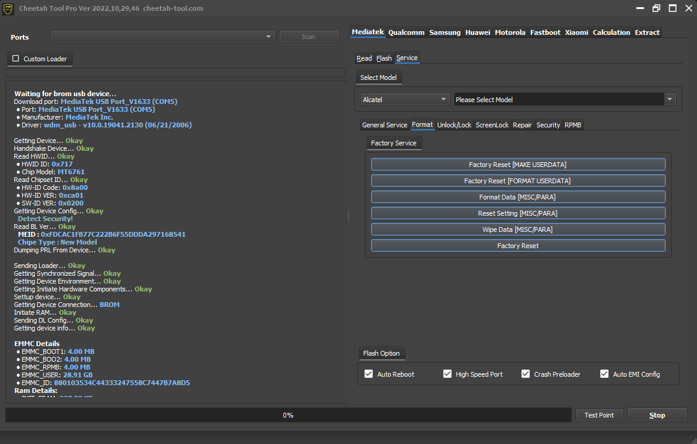697x444 pixels.
Task: Click Format Data [MISC/PARA] button
Action: pyautogui.click(x=518, y=196)
